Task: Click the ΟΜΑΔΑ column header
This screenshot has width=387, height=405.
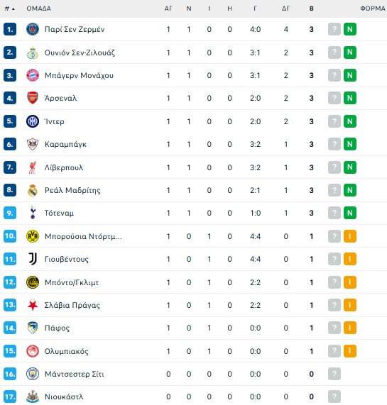Action: 39,9
